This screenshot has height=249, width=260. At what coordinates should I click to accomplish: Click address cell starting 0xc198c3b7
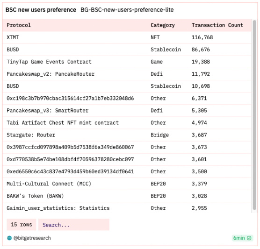pos(70,99)
